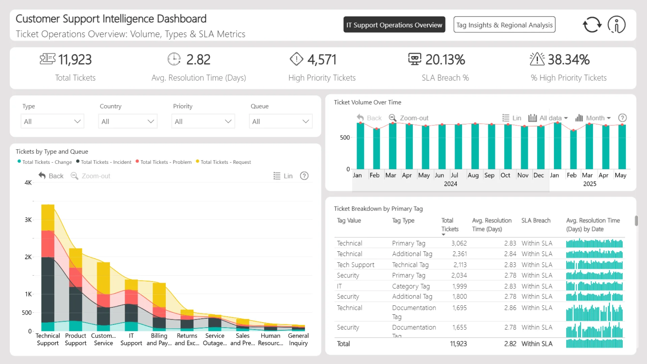Sort by the Total Tickets column header
Viewport: 647px width, 364px height.
click(450, 225)
